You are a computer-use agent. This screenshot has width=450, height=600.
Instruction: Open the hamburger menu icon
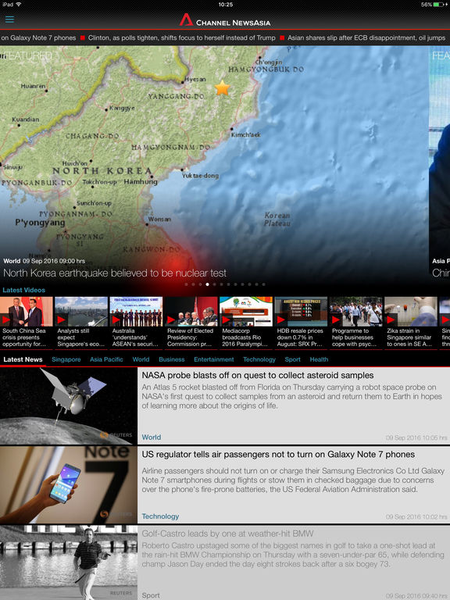(9, 19)
